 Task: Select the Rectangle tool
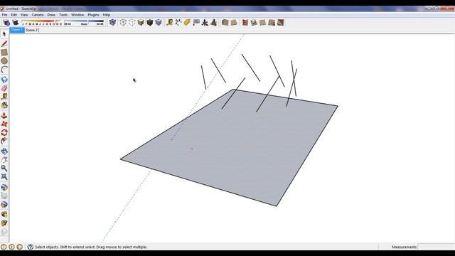pos(4,52)
